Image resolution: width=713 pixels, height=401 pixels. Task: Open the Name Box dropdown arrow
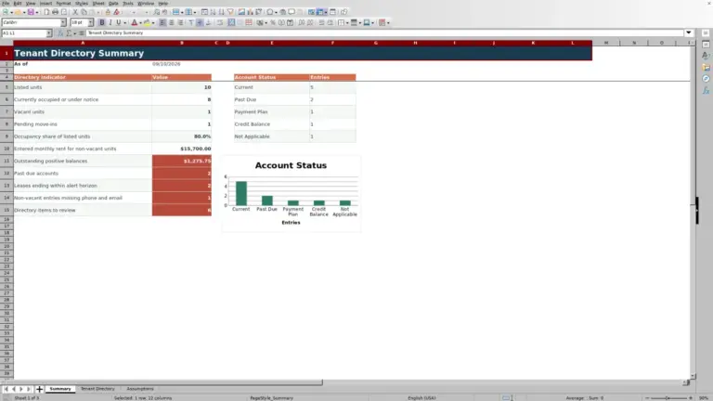[x=48, y=33]
